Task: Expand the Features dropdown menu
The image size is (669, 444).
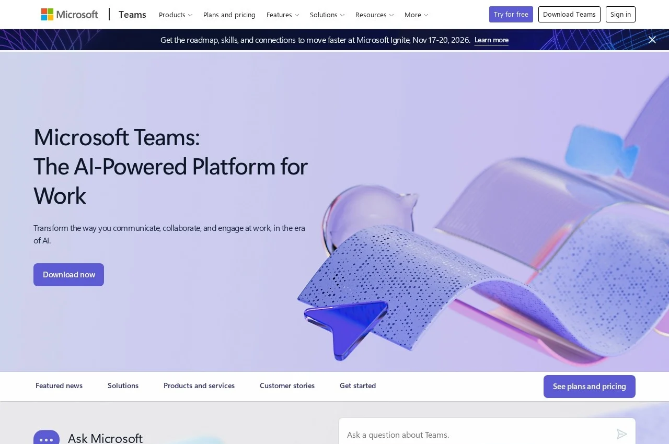Action: pyautogui.click(x=283, y=15)
